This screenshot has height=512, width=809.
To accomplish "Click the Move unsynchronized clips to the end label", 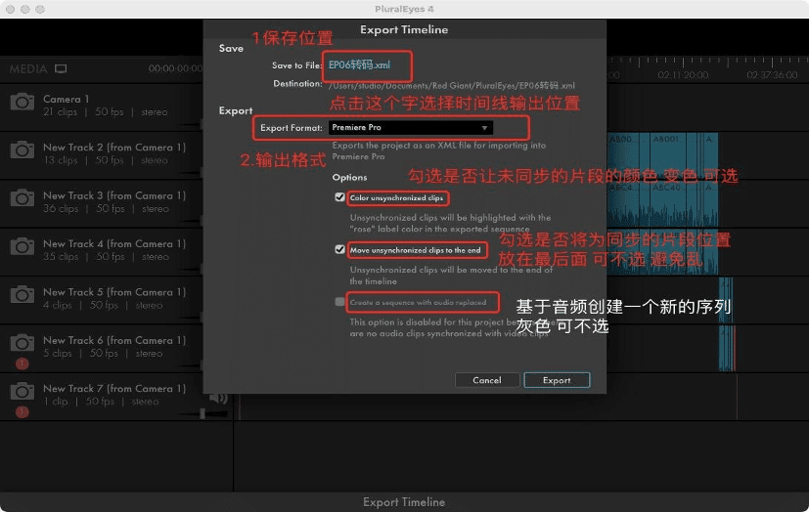I will (416, 250).
